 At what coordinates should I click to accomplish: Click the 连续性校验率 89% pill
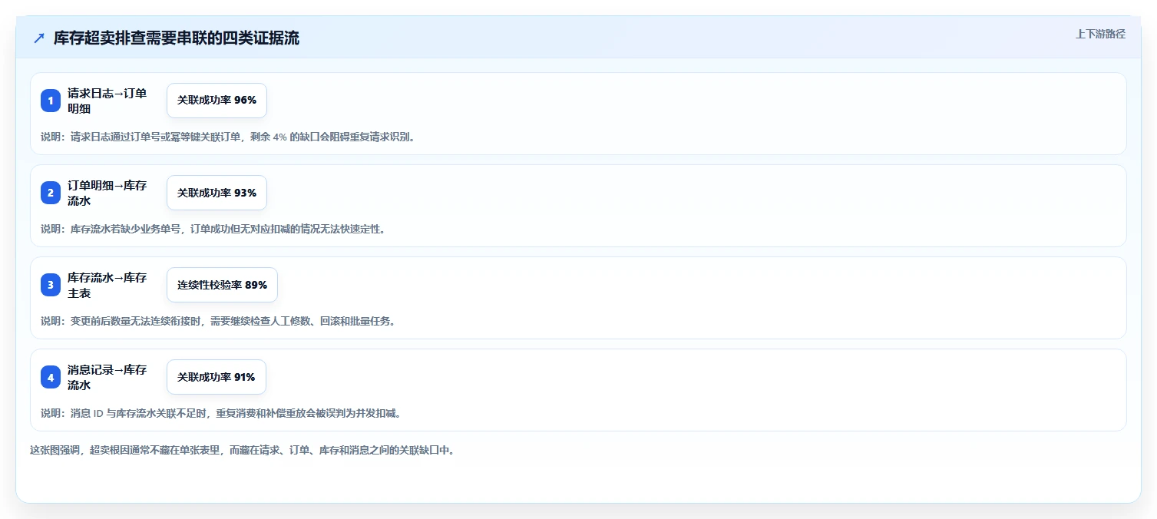pyautogui.click(x=222, y=285)
